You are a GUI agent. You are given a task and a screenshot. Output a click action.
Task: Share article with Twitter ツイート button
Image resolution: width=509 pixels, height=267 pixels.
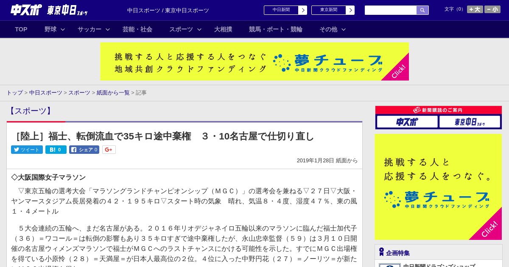pyautogui.click(x=27, y=150)
